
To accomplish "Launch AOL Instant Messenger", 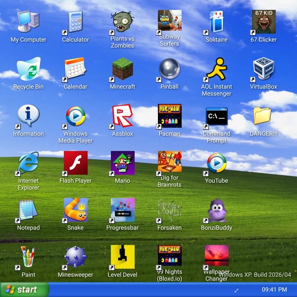I will tap(217, 69).
